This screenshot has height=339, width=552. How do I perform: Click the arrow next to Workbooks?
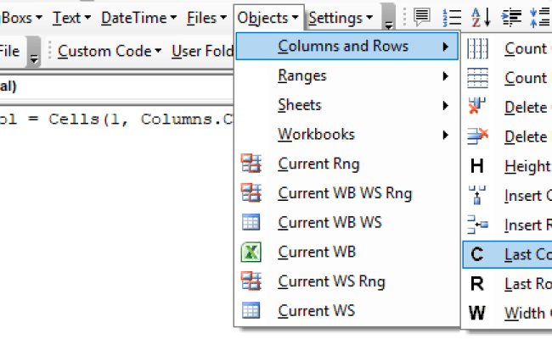click(x=446, y=135)
